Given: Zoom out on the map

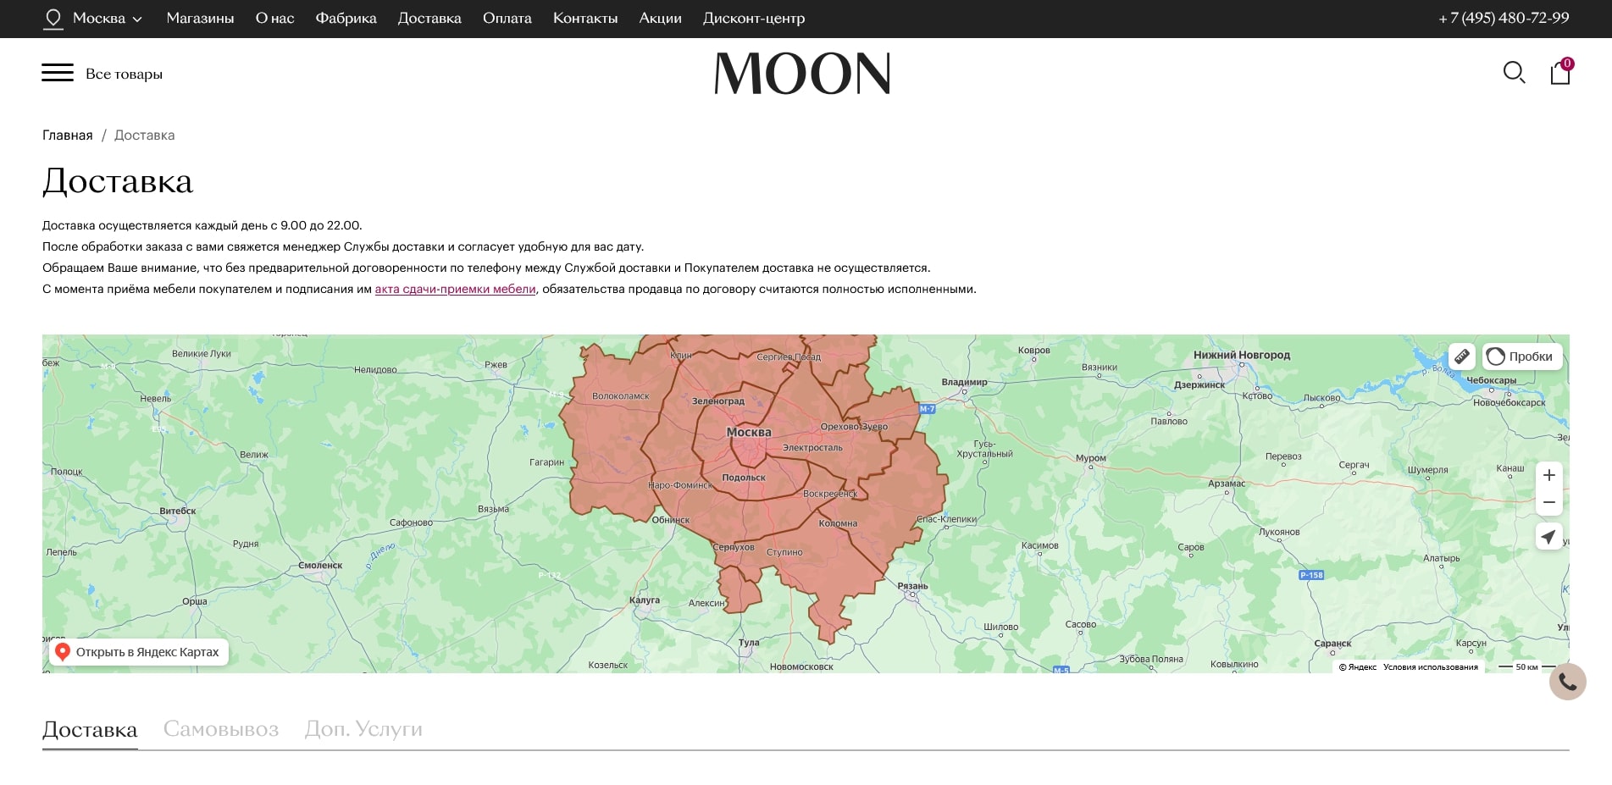Looking at the screenshot, I should click(1548, 502).
